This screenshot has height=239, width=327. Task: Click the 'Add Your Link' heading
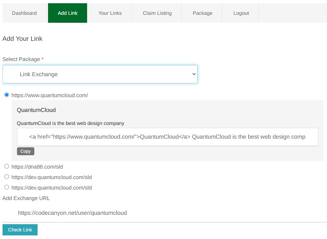click(x=22, y=39)
